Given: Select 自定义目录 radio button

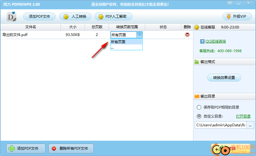Looking at the screenshot, I should coord(199,116).
